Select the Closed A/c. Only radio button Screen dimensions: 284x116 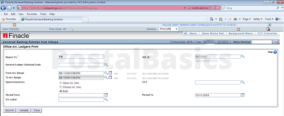pos(61,87)
